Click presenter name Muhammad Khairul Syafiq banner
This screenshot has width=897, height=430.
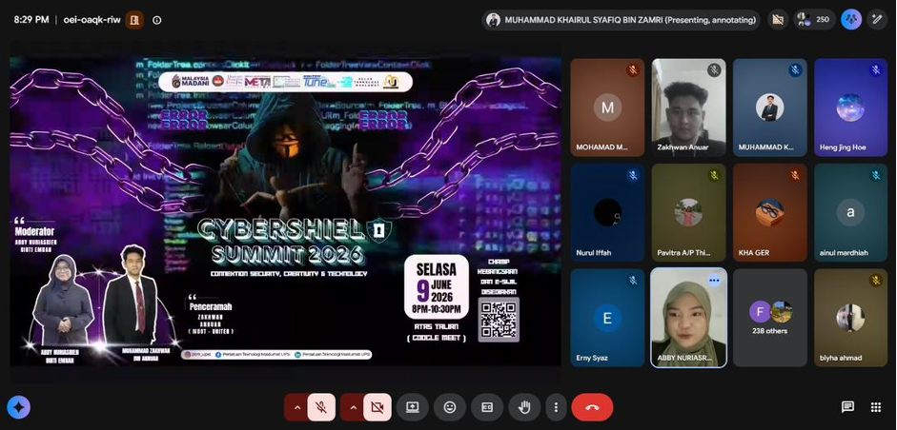tap(622, 20)
